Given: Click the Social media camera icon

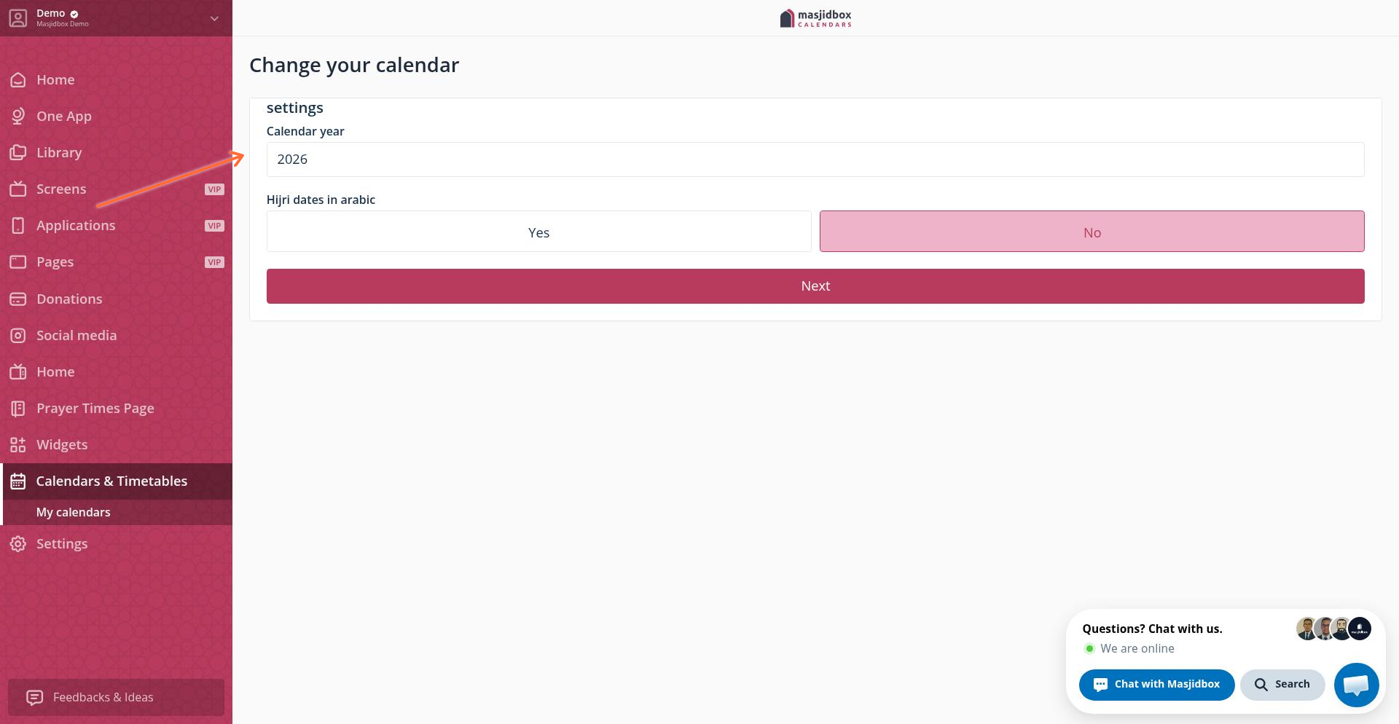Looking at the screenshot, I should coord(18,335).
